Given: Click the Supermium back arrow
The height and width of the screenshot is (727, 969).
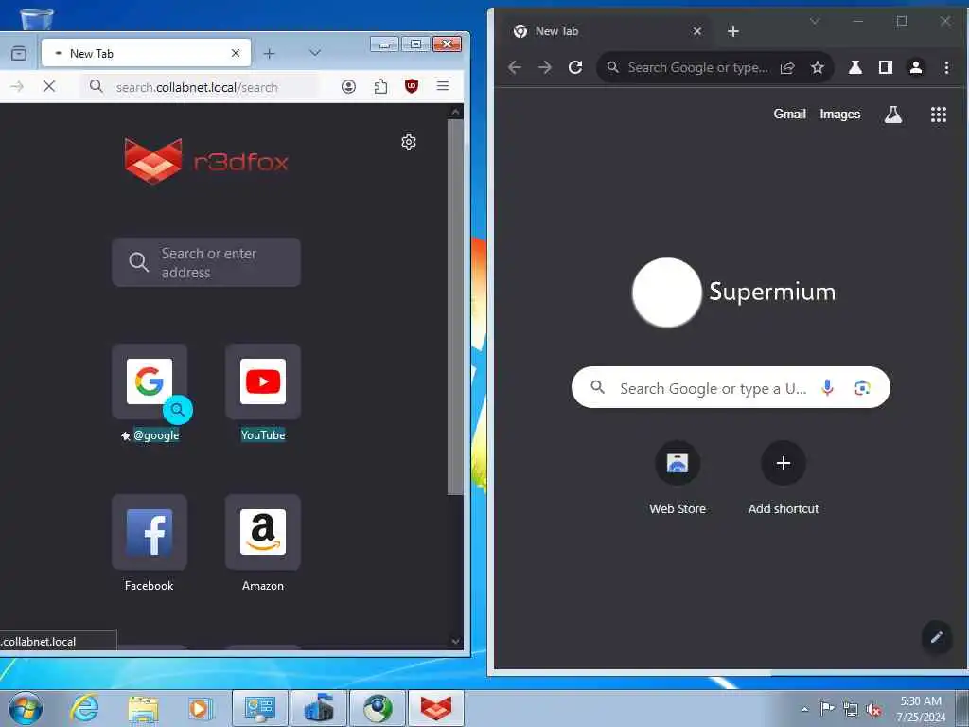Looking at the screenshot, I should point(515,67).
